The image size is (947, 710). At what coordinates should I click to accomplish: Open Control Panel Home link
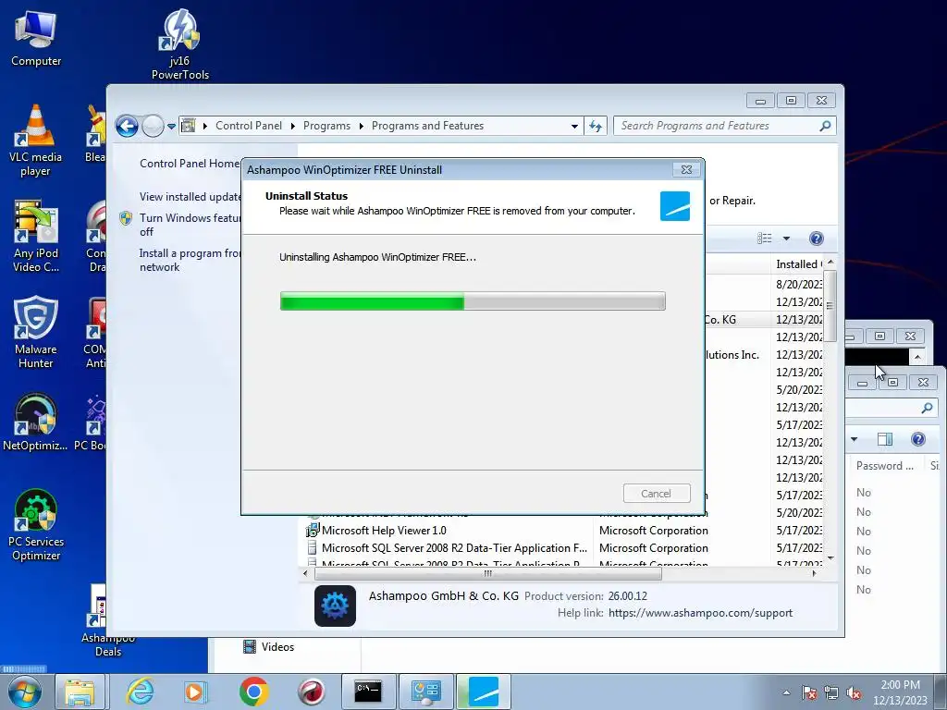[190, 164]
